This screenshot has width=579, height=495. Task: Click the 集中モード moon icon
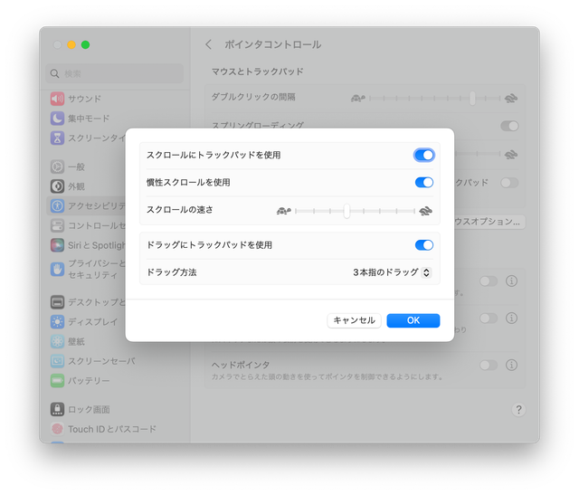tap(57, 119)
